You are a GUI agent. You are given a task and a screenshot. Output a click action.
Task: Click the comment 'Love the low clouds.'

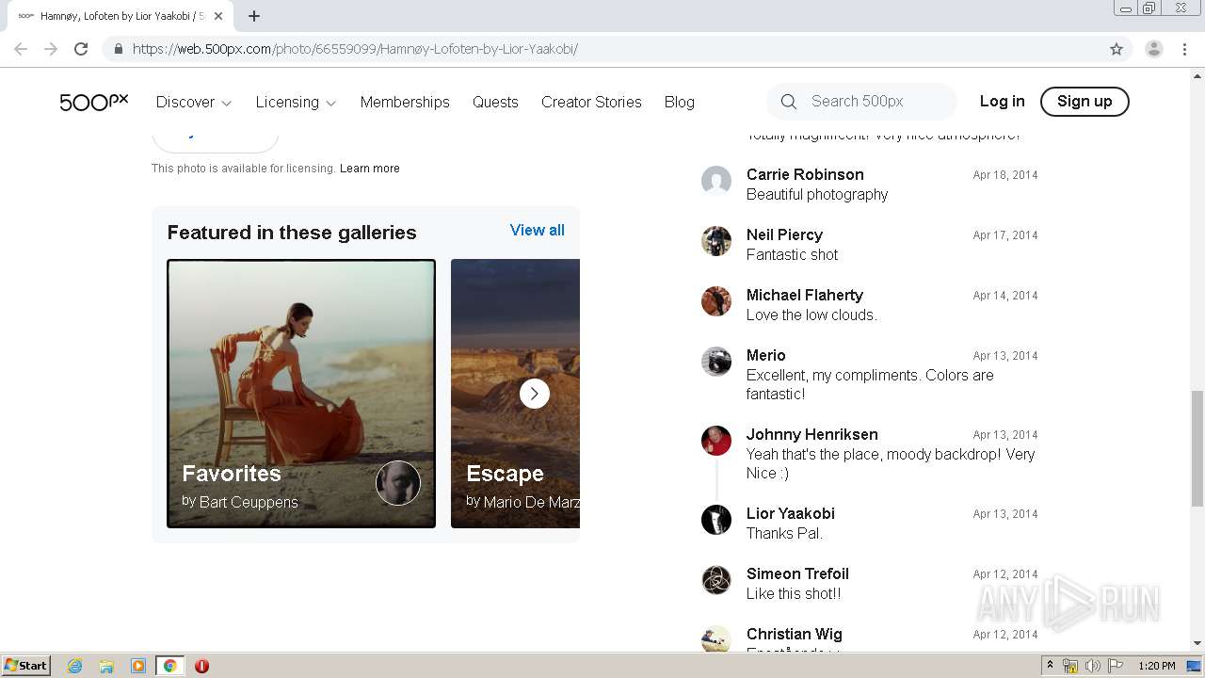(811, 315)
